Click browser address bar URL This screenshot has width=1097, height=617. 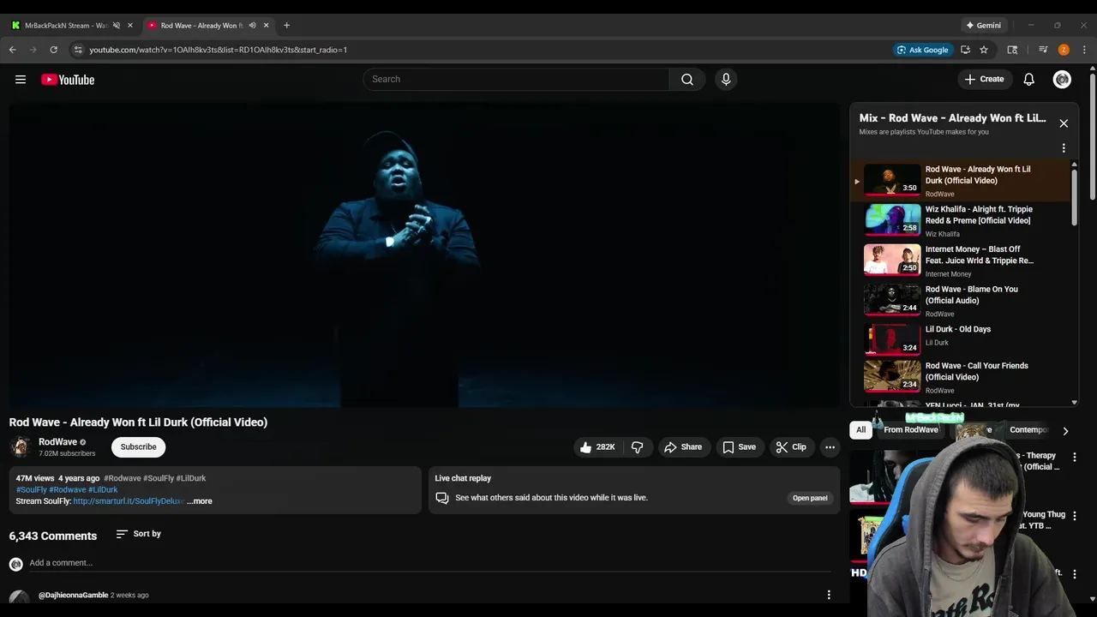tap(218, 50)
